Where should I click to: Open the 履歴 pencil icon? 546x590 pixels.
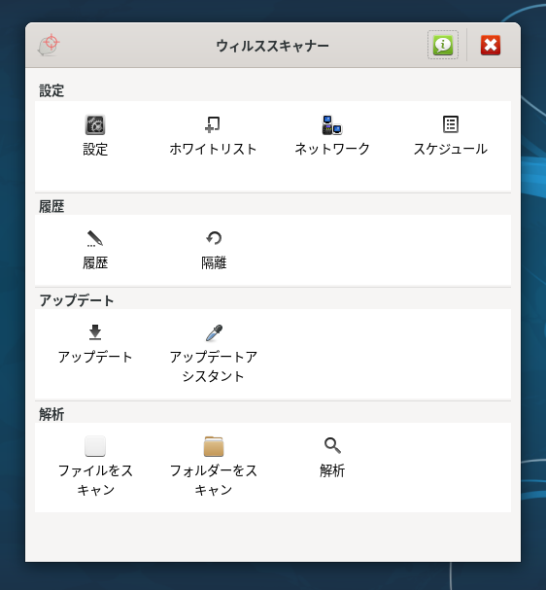pos(95,238)
